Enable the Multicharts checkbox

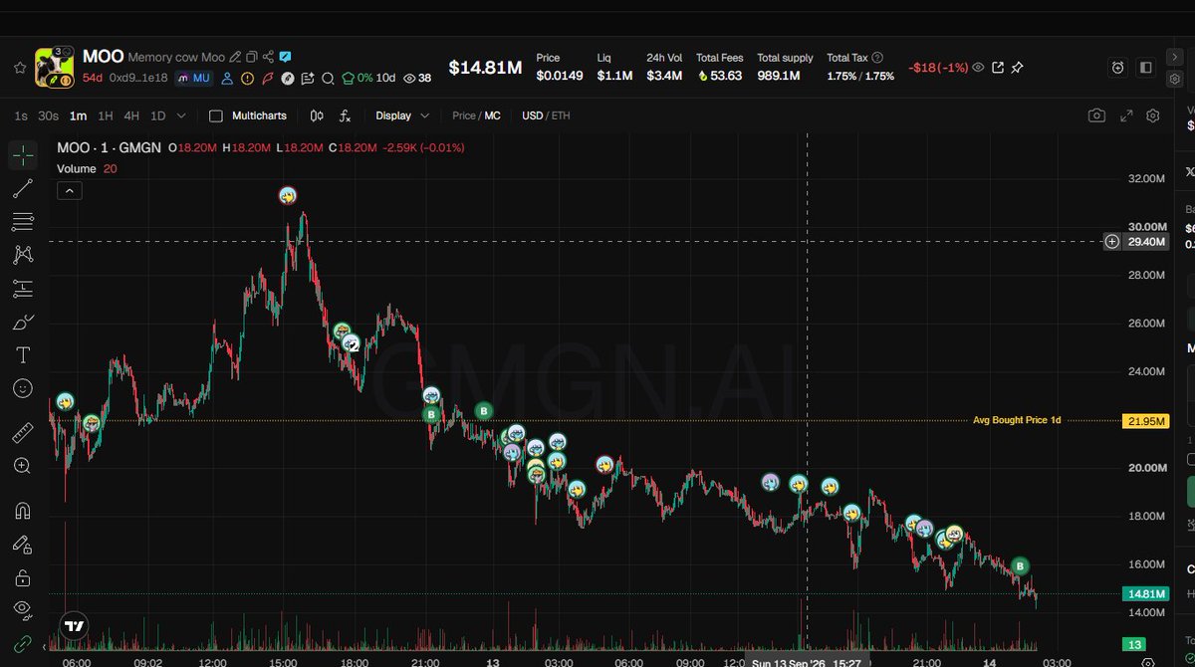click(x=216, y=115)
